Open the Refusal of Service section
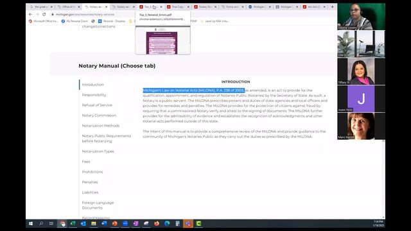Viewport: 411px width, 231px height. click(97, 105)
